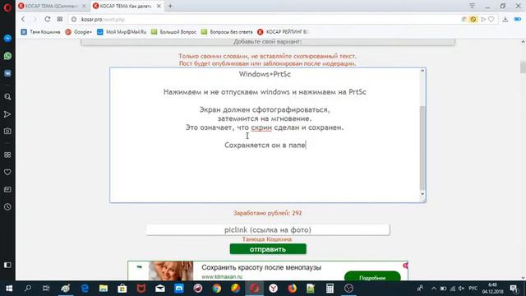Open www.klimaxan.ru ad link

click(222, 277)
